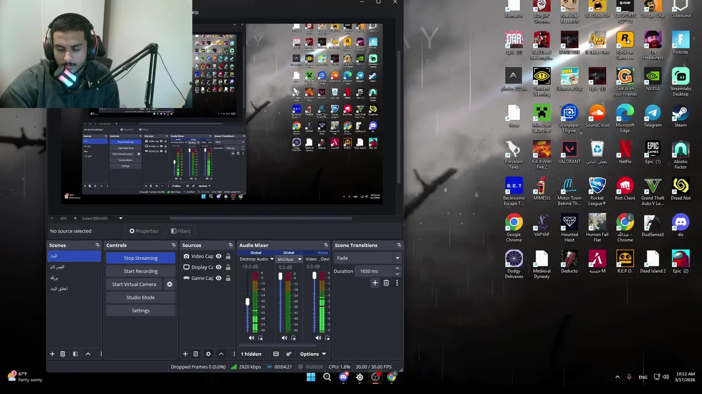This screenshot has height=394, width=702.
Task: Add a new source in Sources panel
Action: [185, 354]
